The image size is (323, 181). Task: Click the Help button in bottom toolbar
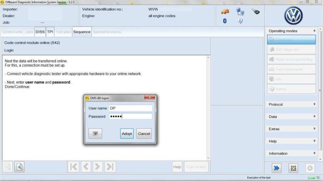pos(177,167)
